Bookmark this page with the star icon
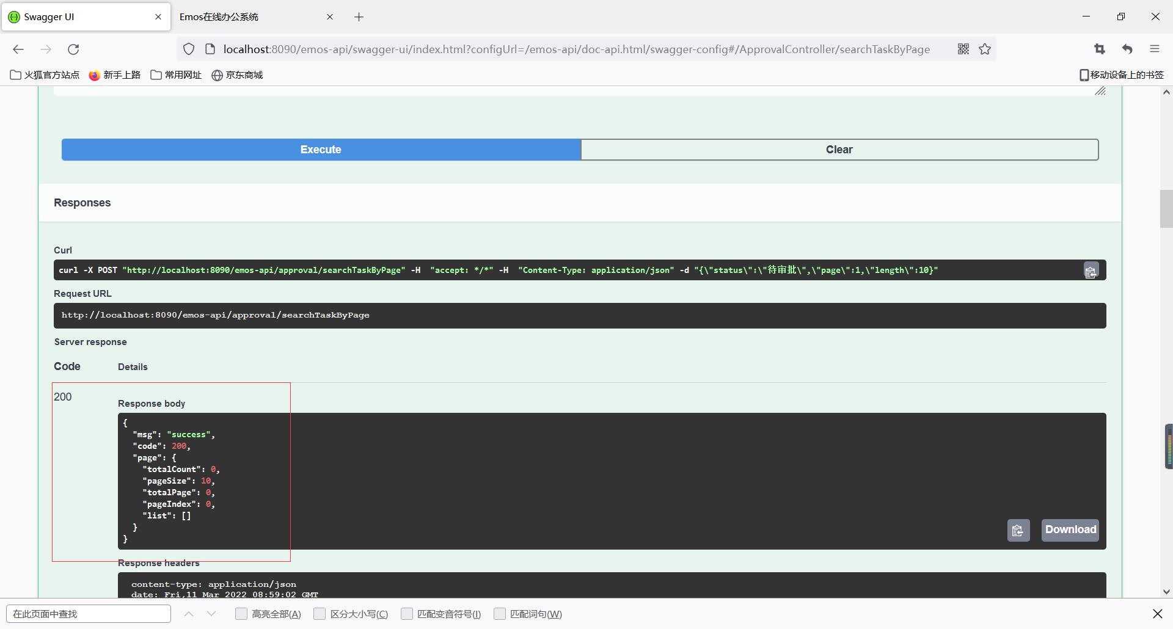This screenshot has height=629, width=1173. coord(985,49)
